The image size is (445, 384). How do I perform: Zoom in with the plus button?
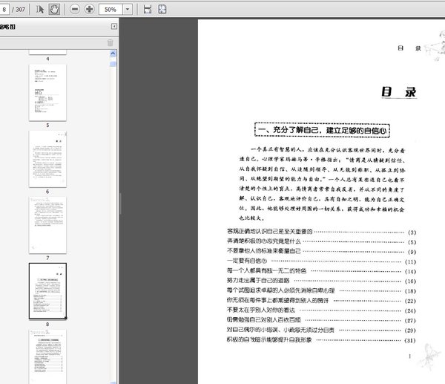90,10
